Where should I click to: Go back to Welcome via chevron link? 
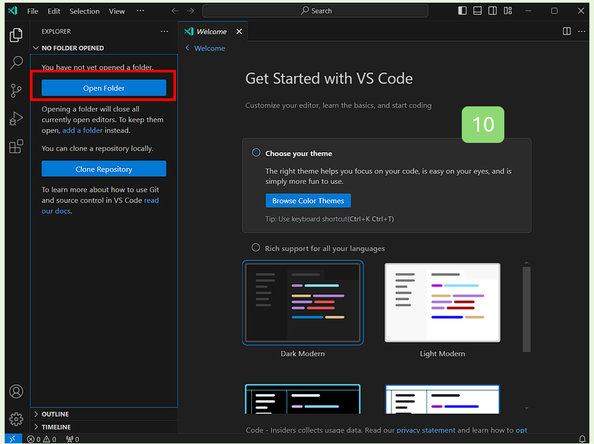[205, 48]
